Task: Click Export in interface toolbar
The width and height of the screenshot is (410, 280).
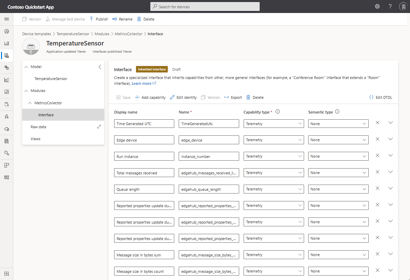Action: 233,97
